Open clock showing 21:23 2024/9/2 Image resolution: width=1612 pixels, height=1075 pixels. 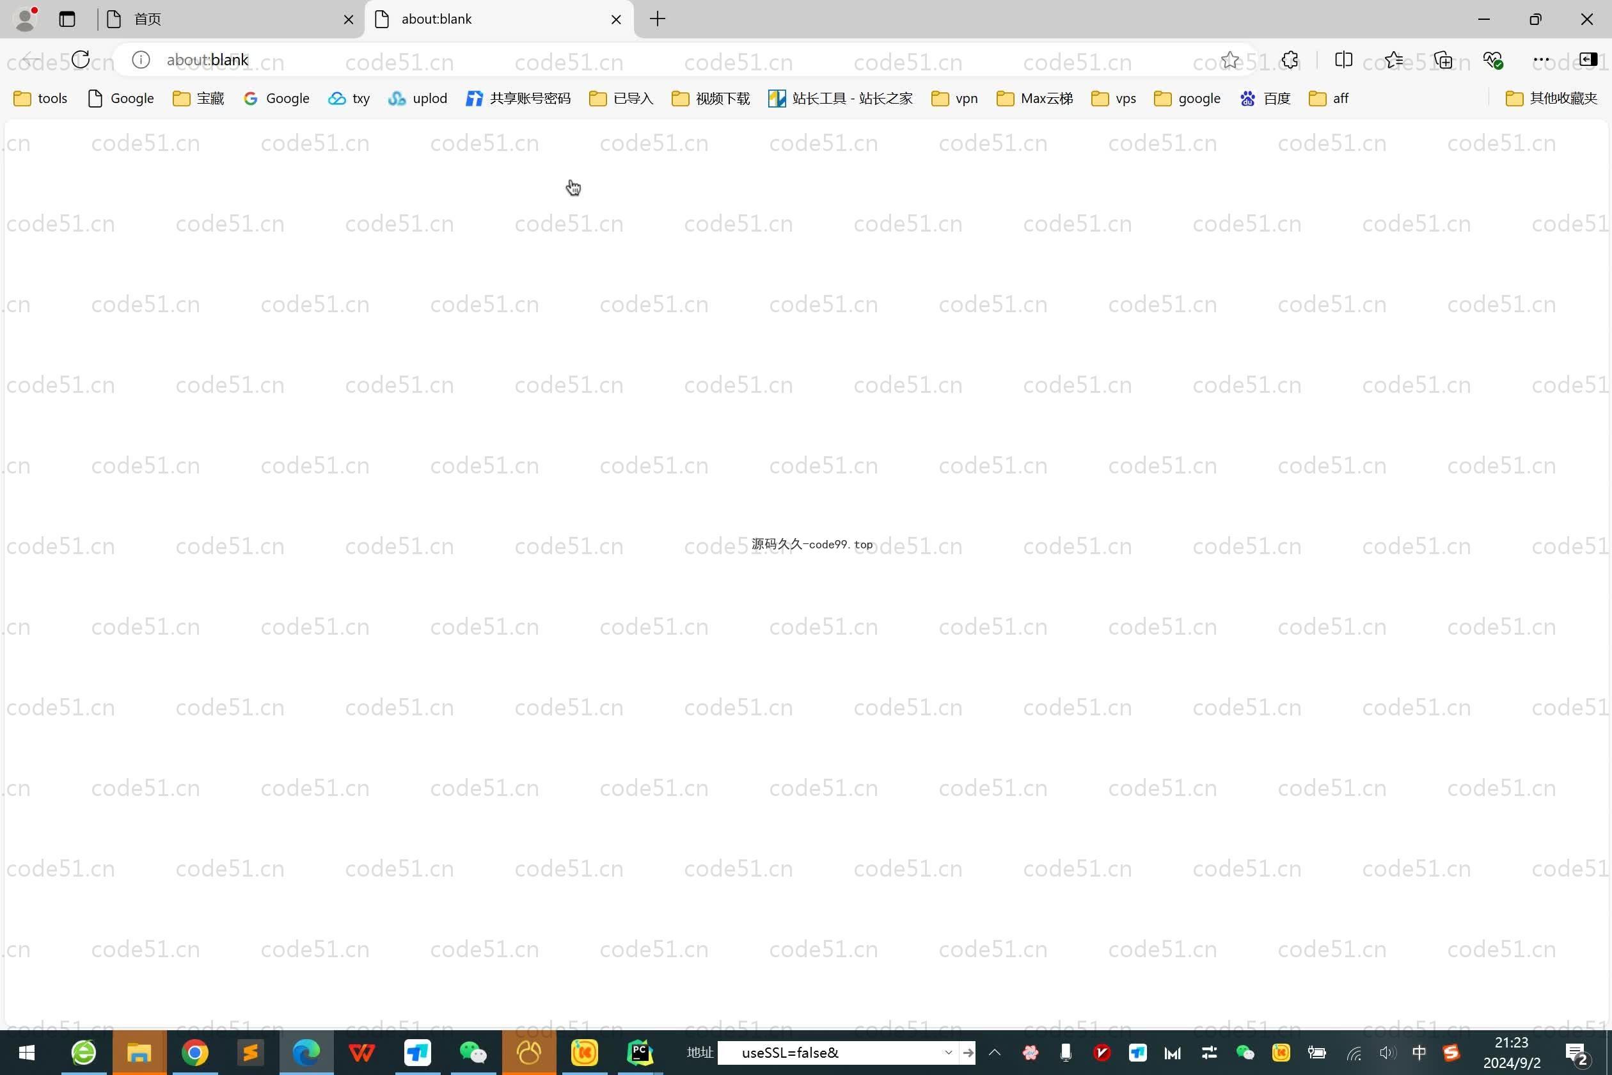click(1511, 1053)
